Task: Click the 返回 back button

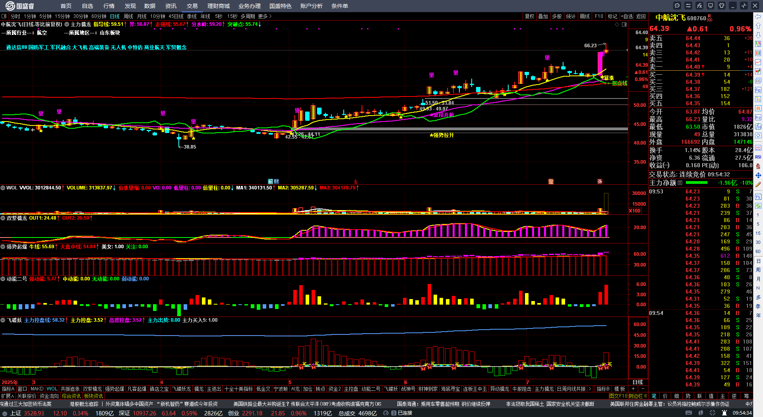Action: coord(641,16)
